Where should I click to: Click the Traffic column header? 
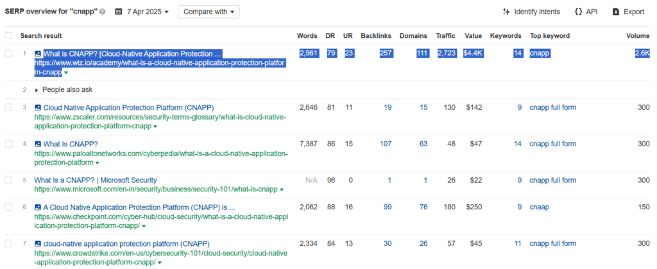445,36
